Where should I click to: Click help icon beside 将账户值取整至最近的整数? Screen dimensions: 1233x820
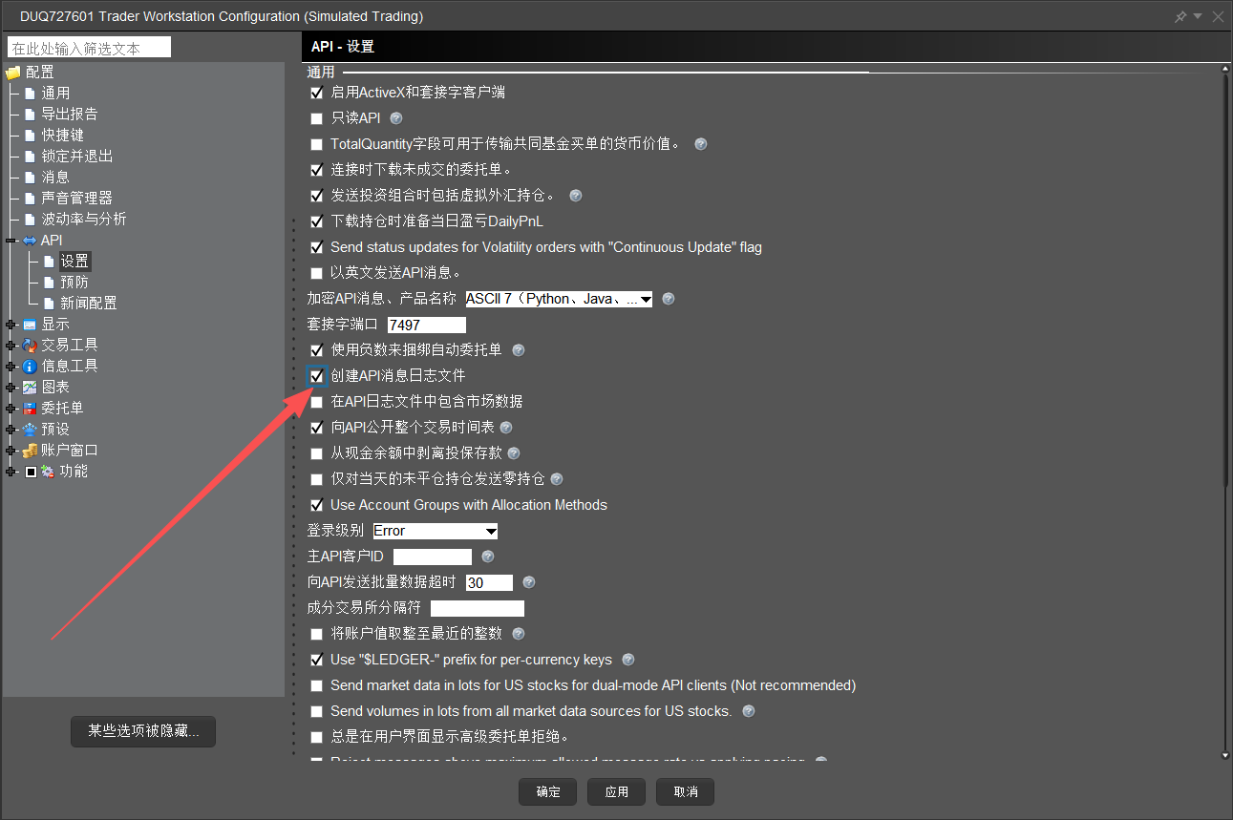[x=518, y=634]
